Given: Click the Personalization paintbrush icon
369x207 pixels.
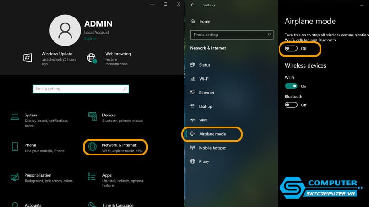Looking at the screenshot, I should (15, 177).
